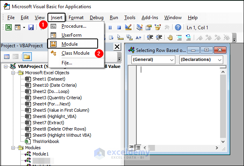Open the Edit menu

click(25, 18)
